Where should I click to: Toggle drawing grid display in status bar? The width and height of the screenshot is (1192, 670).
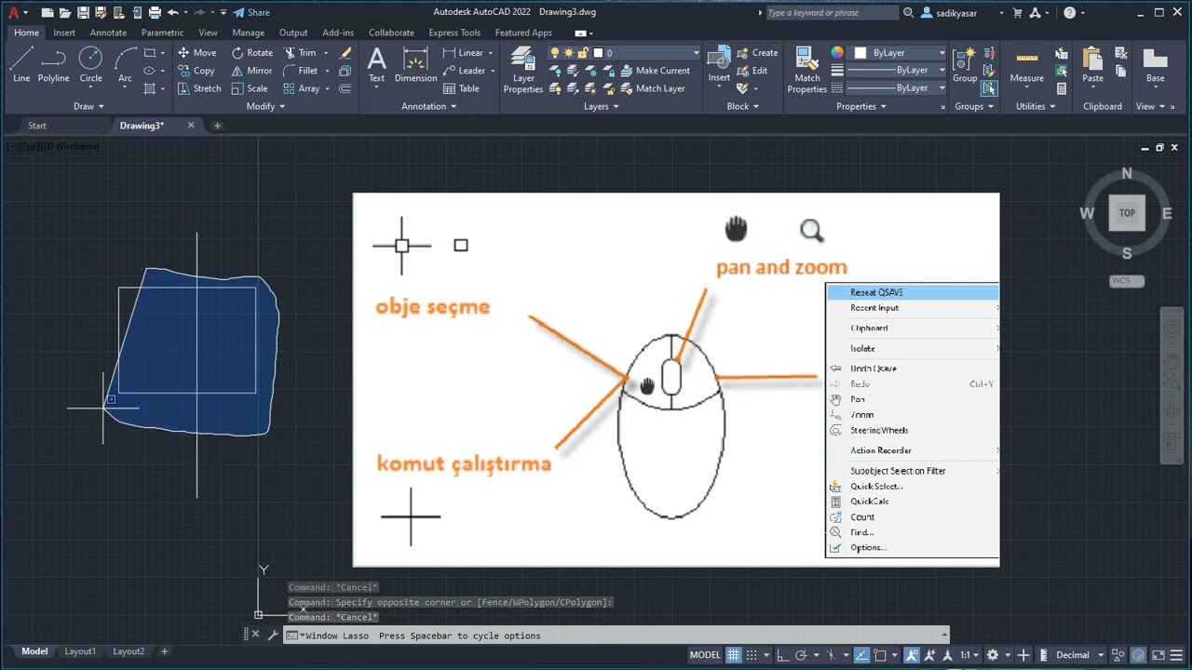pyautogui.click(x=734, y=655)
